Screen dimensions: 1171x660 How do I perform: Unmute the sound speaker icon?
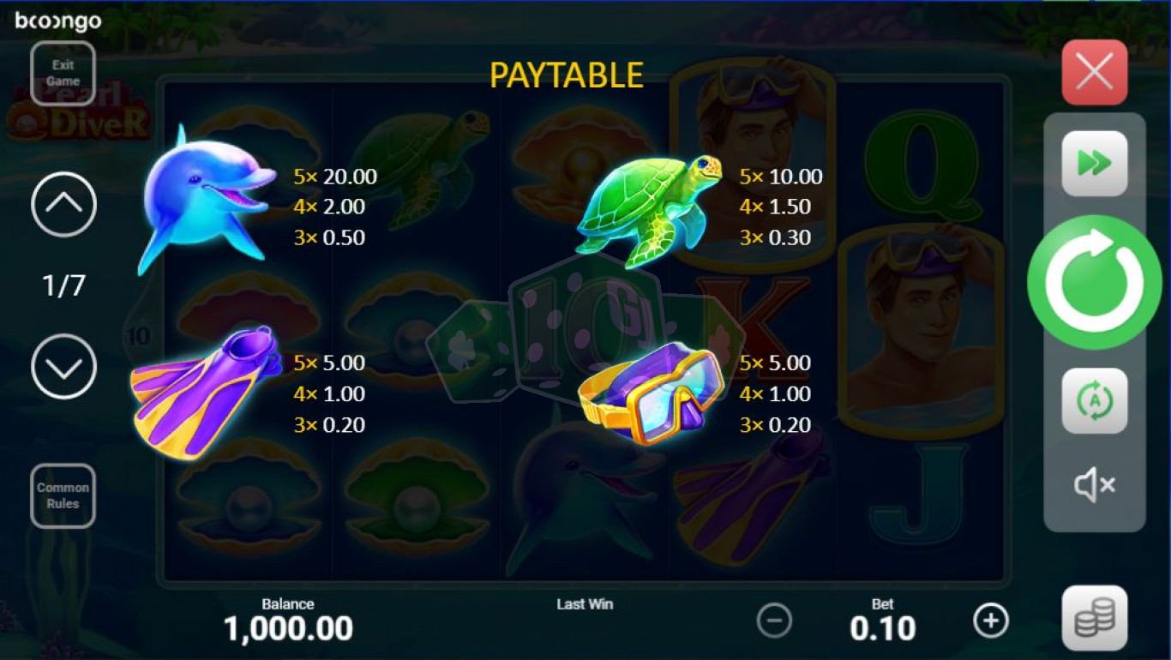click(x=1095, y=486)
